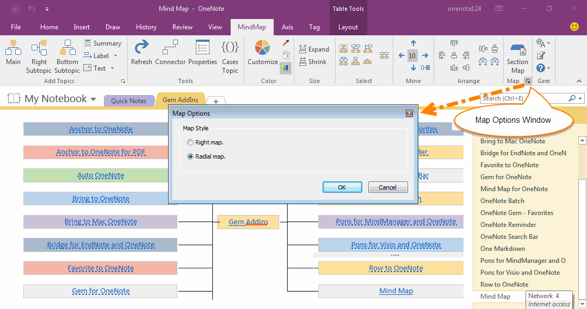Add a Right Subtopic
The width and height of the screenshot is (587, 309).
click(39, 56)
